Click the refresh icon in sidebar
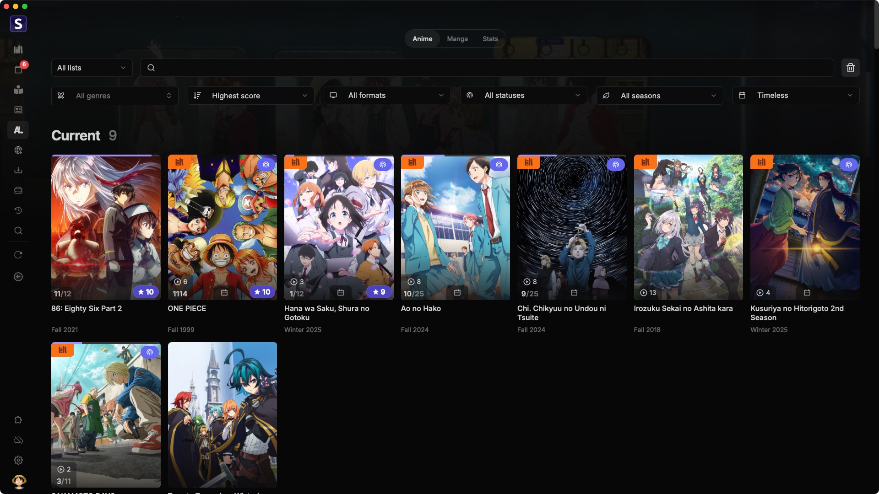 tap(18, 255)
